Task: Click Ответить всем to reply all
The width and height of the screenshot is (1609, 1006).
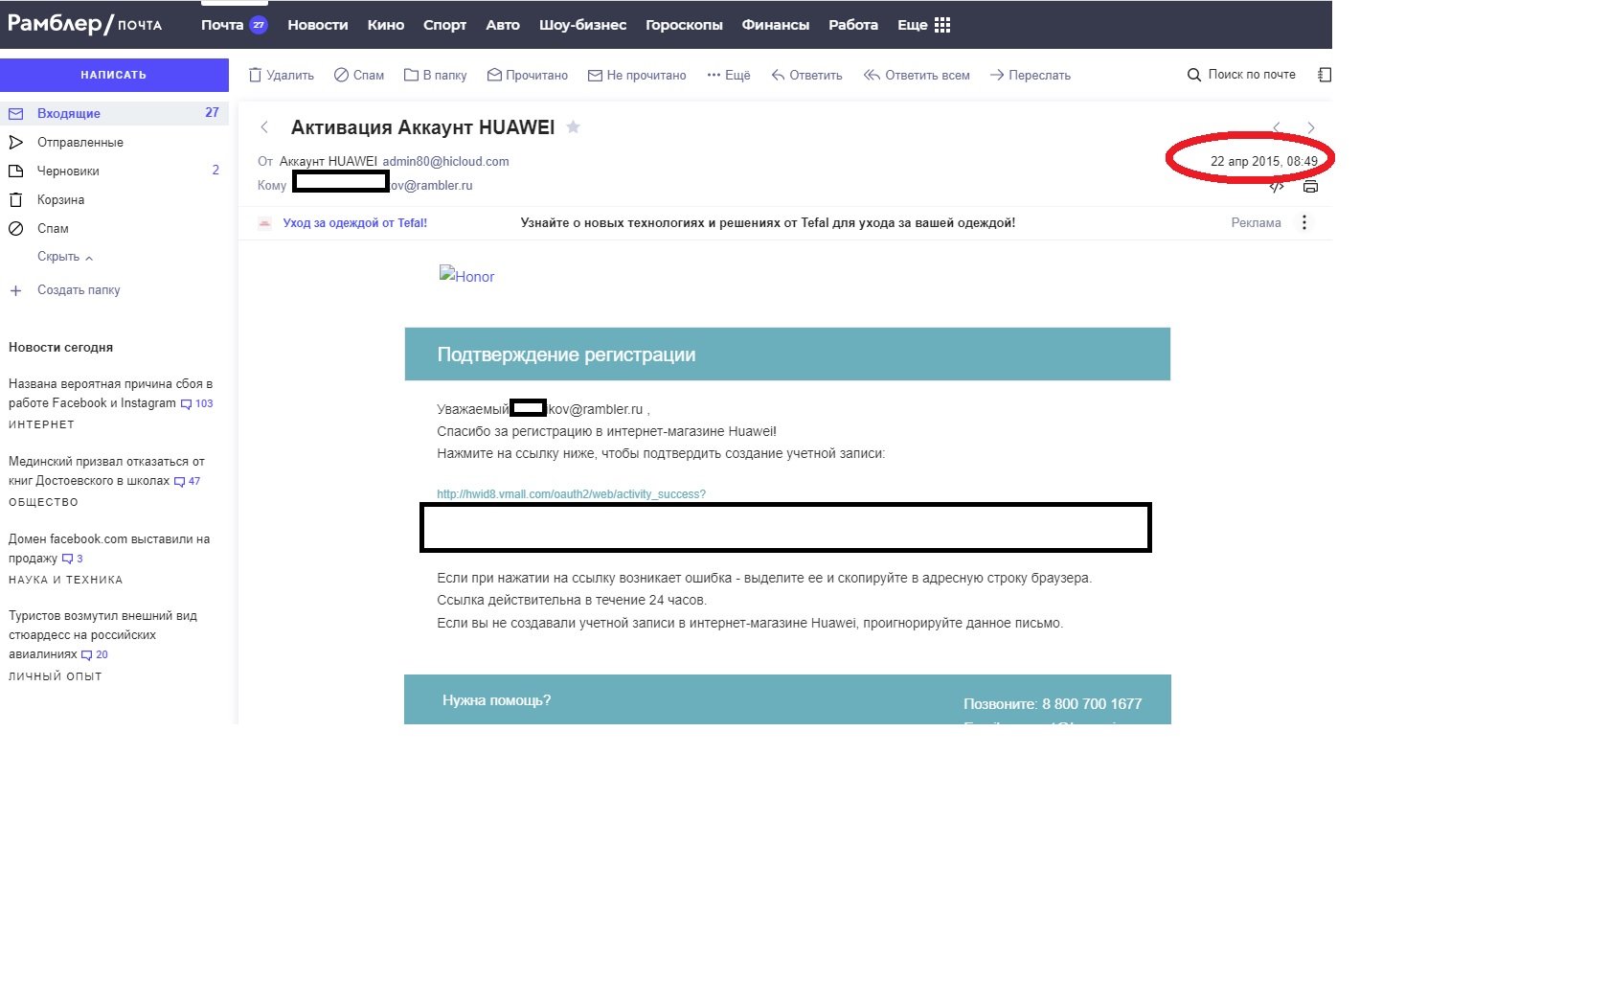Action: 917,75
